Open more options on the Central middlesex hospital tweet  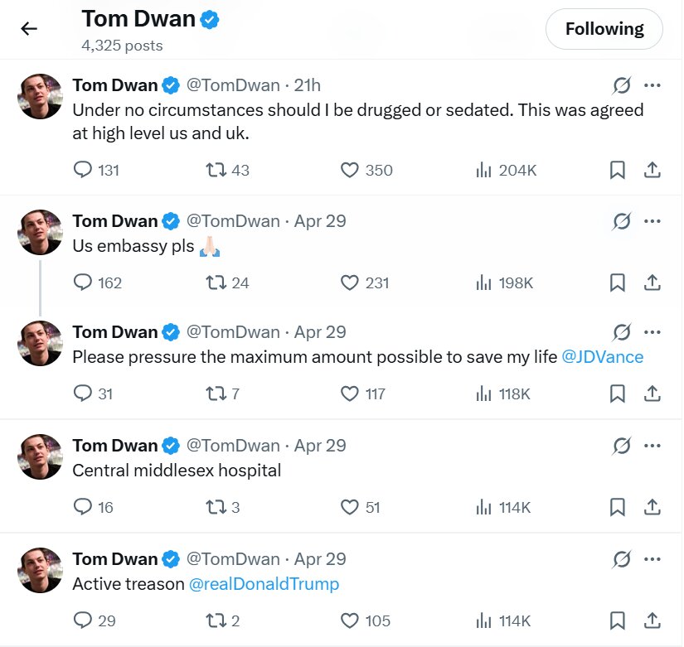[x=652, y=445]
